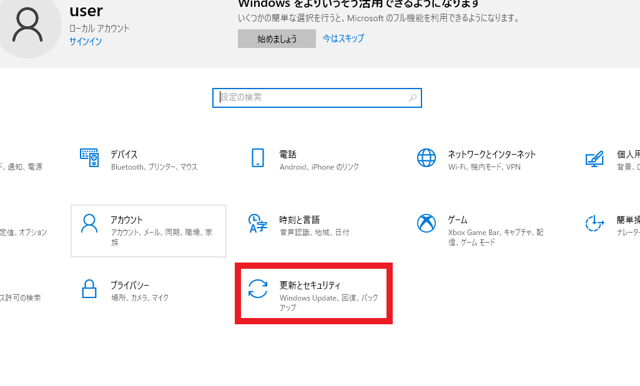Open the tile showing ス許可の検索 text
The height and width of the screenshot is (386, 640).
tap(21, 297)
